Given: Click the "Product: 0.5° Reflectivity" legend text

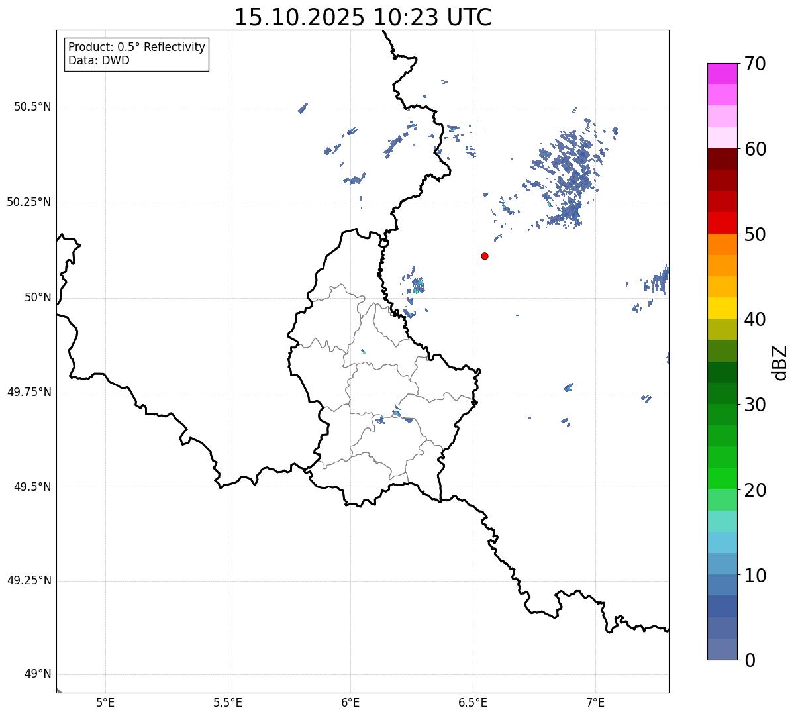Looking at the screenshot, I should (x=136, y=47).
